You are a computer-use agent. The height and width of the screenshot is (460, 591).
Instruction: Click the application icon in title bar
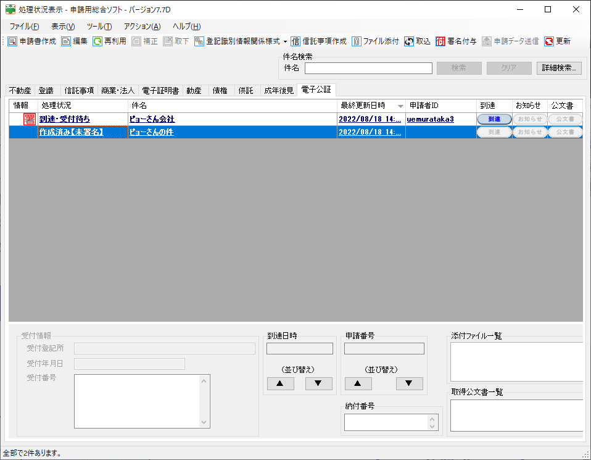click(10, 9)
